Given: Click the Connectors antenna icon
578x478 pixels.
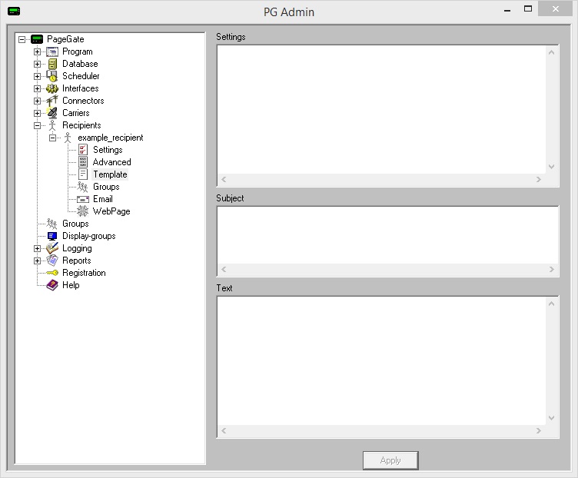Looking at the screenshot, I should pyautogui.click(x=52, y=101).
